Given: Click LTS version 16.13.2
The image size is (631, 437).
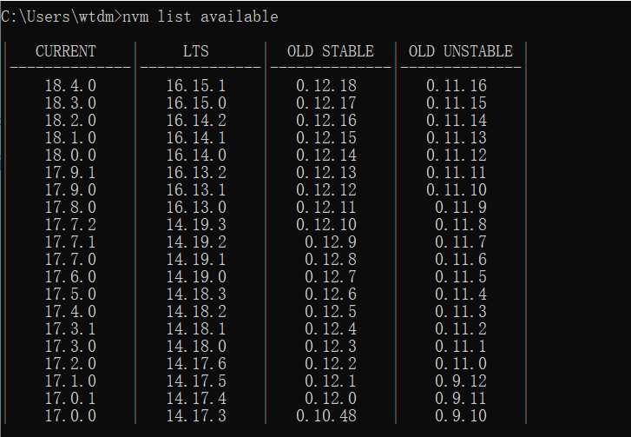Looking at the screenshot, I should (x=196, y=172).
